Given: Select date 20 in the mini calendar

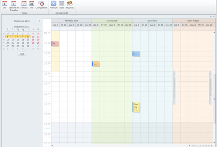Looking at the screenshot, I should (7, 43).
